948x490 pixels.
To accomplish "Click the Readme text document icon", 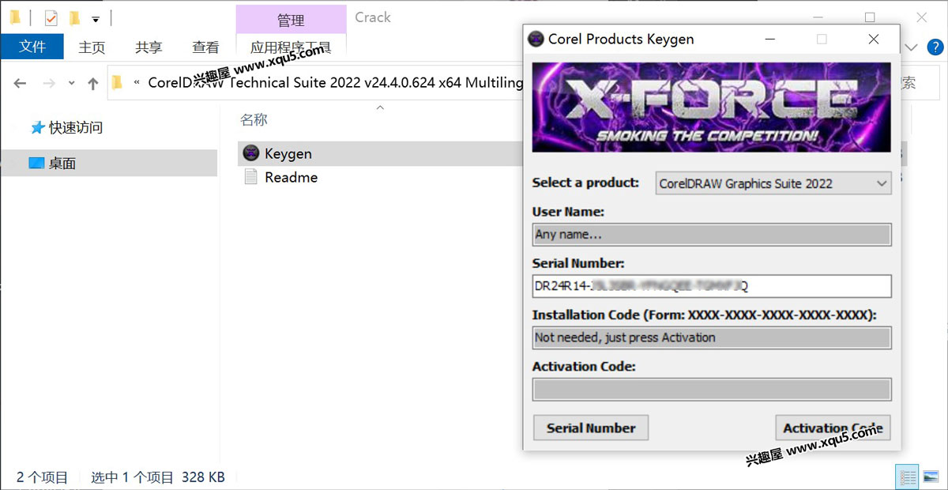I will coord(251,177).
